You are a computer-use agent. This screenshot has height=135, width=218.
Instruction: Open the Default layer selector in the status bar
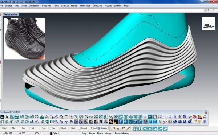pos(56,133)
